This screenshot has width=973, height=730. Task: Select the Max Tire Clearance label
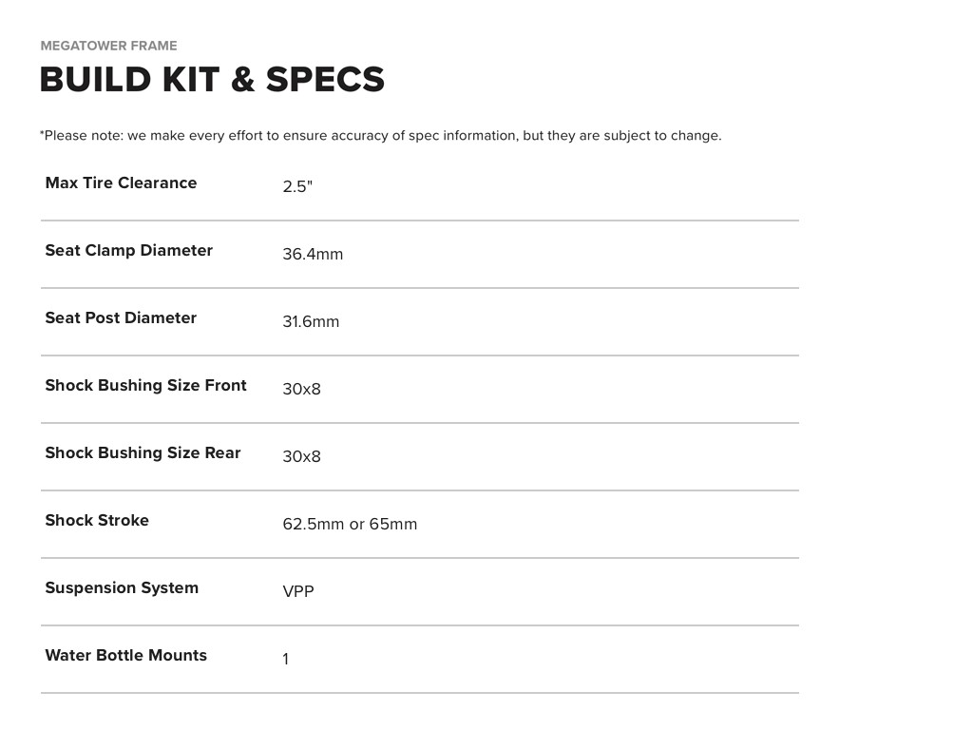121,183
